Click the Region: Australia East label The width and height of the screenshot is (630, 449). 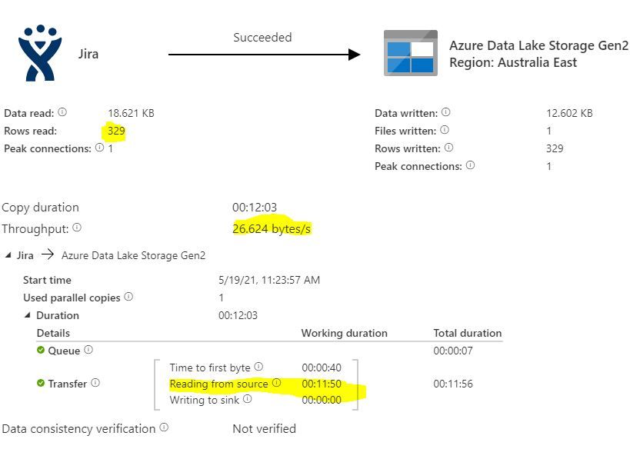(x=513, y=62)
